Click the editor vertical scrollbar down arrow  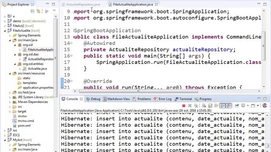point(264,87)
